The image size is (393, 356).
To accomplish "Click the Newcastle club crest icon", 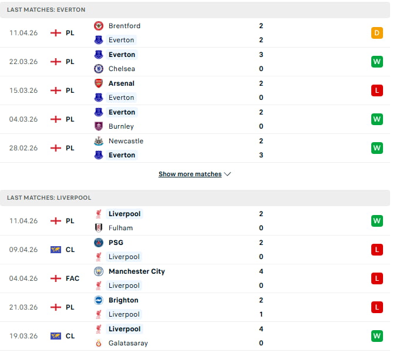I will point(99,141).
